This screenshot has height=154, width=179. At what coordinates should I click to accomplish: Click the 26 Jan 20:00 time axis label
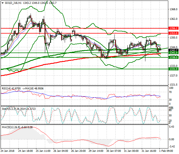[78, 151]
